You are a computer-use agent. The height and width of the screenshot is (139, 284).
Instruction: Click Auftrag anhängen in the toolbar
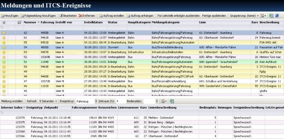(x=140, y=16)
